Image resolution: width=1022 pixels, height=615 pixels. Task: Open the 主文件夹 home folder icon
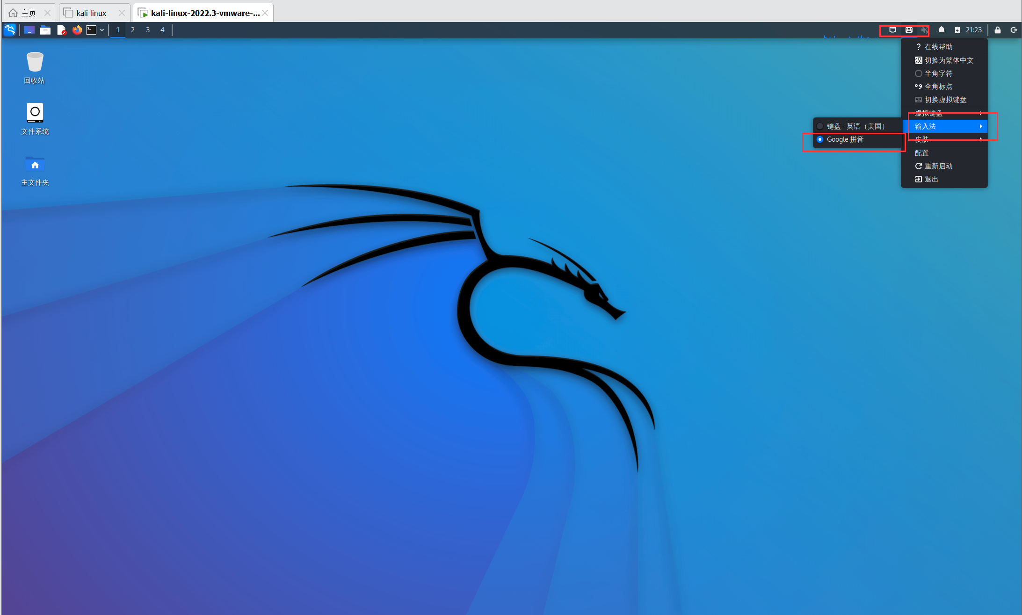click(35, 170)
